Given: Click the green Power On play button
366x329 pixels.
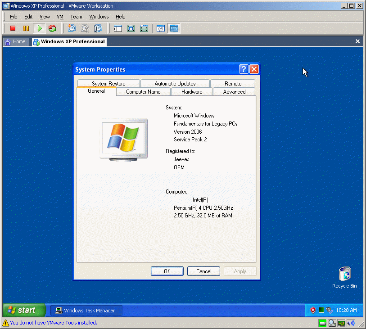Looking at the screenshot, I should tap(39, 28).
